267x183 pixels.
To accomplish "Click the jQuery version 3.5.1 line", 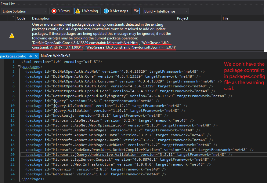I will (x=92, y=101).
